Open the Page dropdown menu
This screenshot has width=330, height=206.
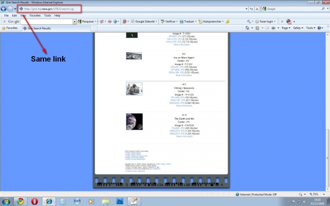[x=286, y=28]
